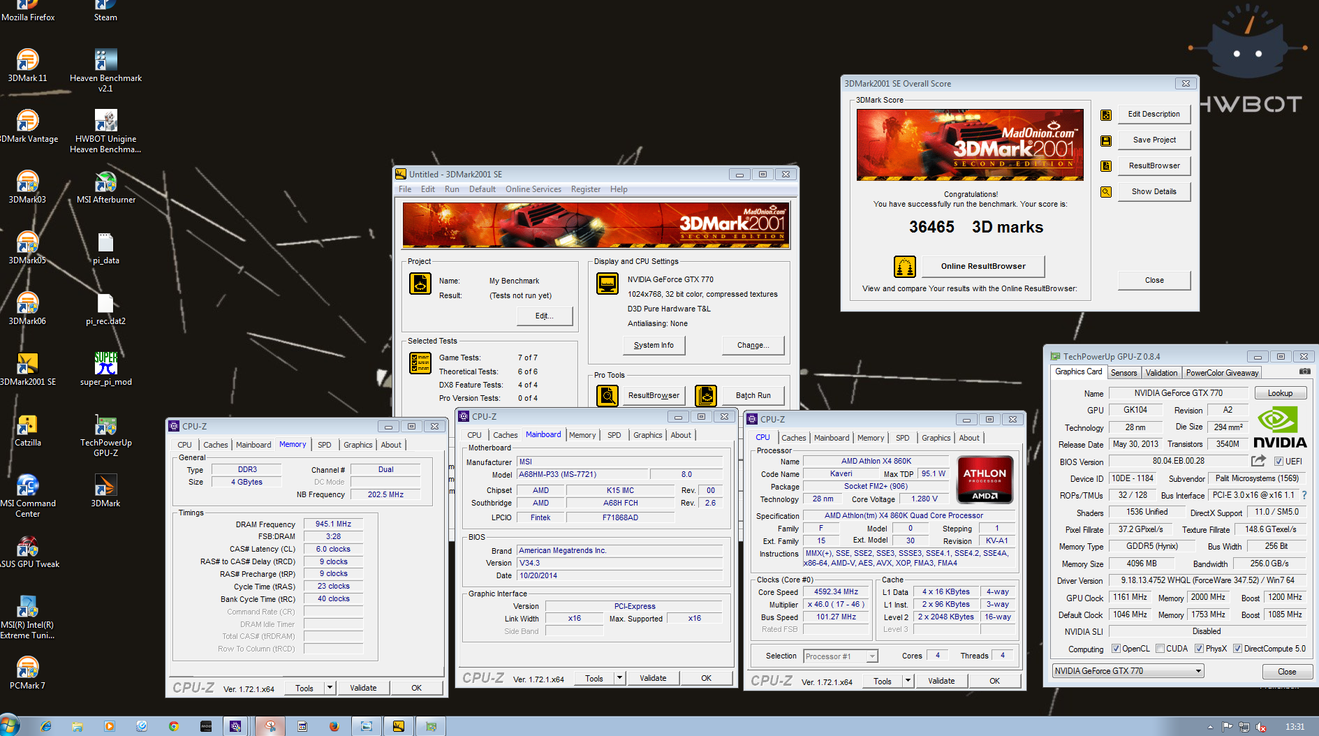This screenshot has height=736, width=1319.
Task: Open Chrome from the taskbar
Action: click(x=173, y=726)
